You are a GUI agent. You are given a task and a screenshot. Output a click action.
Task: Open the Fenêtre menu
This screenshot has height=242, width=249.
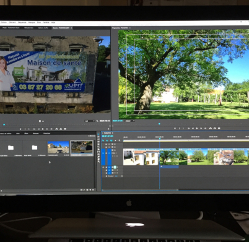coord(46,22)
